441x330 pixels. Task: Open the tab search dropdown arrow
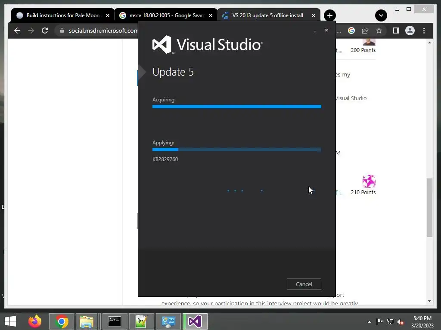381,15
